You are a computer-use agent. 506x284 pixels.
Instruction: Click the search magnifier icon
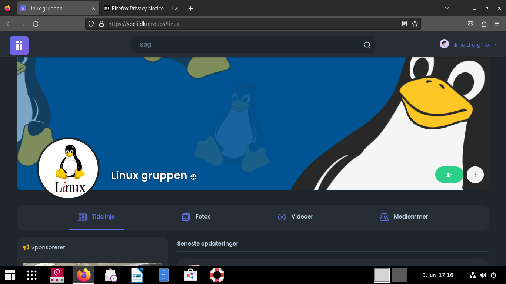(x=367, y=45)
